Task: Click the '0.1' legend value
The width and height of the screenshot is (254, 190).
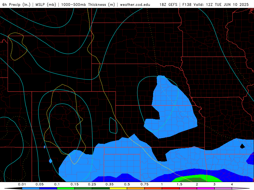Action: (x=57, y=184)
